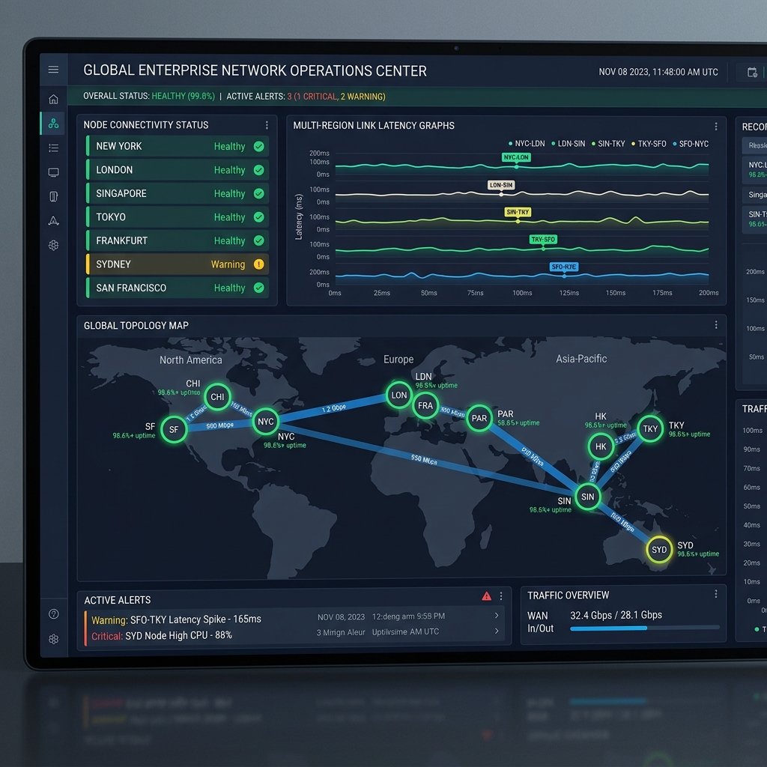Click the LON-SIN marker on latency graph
This screenshot has height=767, width=767.
click(501, 185)
